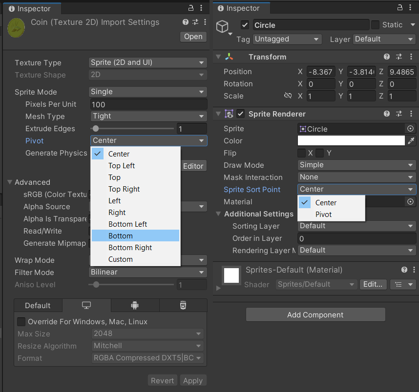Collapse the Transform component foldout
Viewport: 419px width, 392px height.
(x=218, y=57)
